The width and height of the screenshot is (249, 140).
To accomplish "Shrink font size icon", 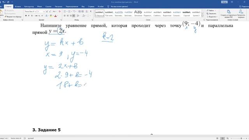I will pyautogui.click(x=50, y=12).
